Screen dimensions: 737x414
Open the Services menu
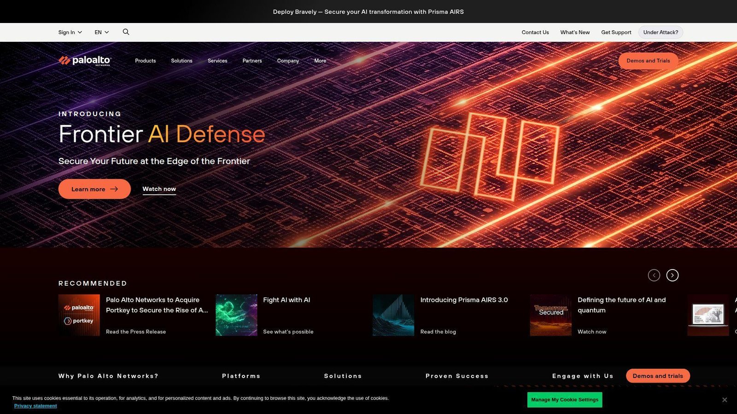pyautogui.click(x=217, y=61)
